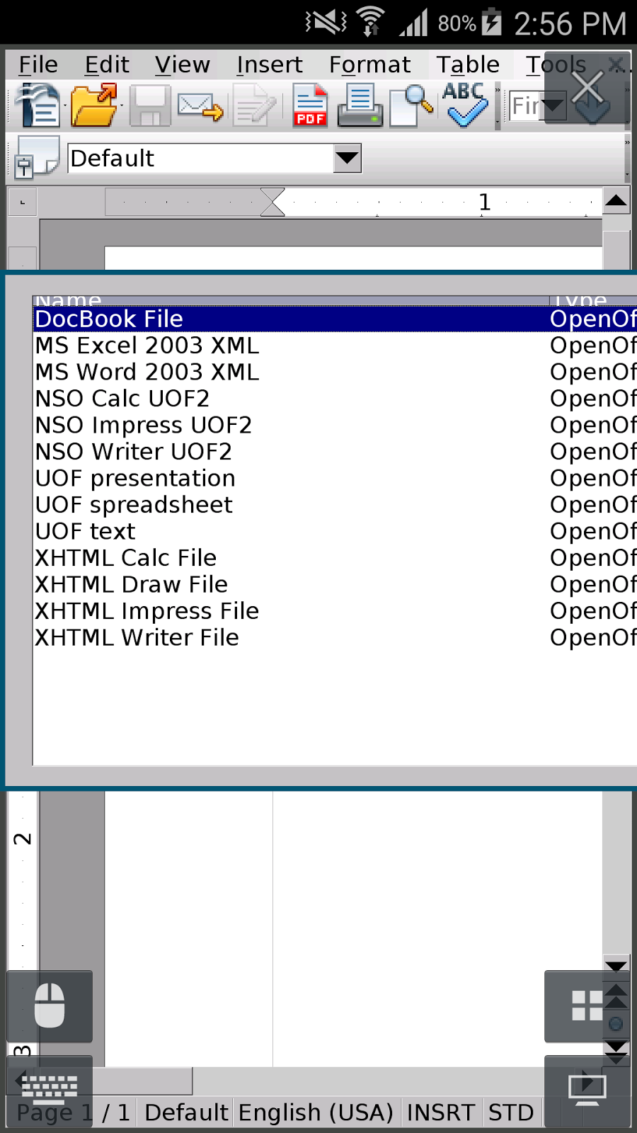
Task: Open the View menu
Action: [183, 64]
